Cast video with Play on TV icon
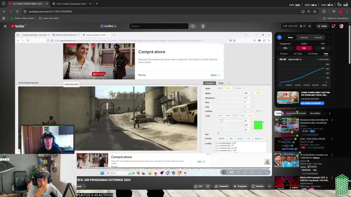Screen dimensions: 351x197 (x=259, y=172)
